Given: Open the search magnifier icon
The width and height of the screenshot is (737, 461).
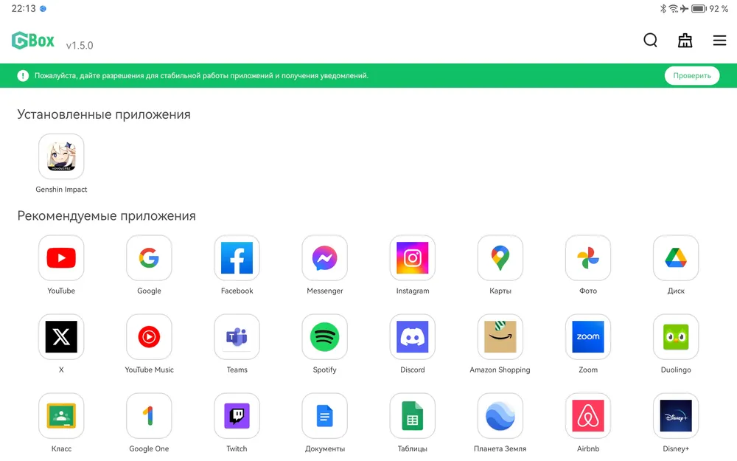Looking at the screenshot, I should coord(650,41).
